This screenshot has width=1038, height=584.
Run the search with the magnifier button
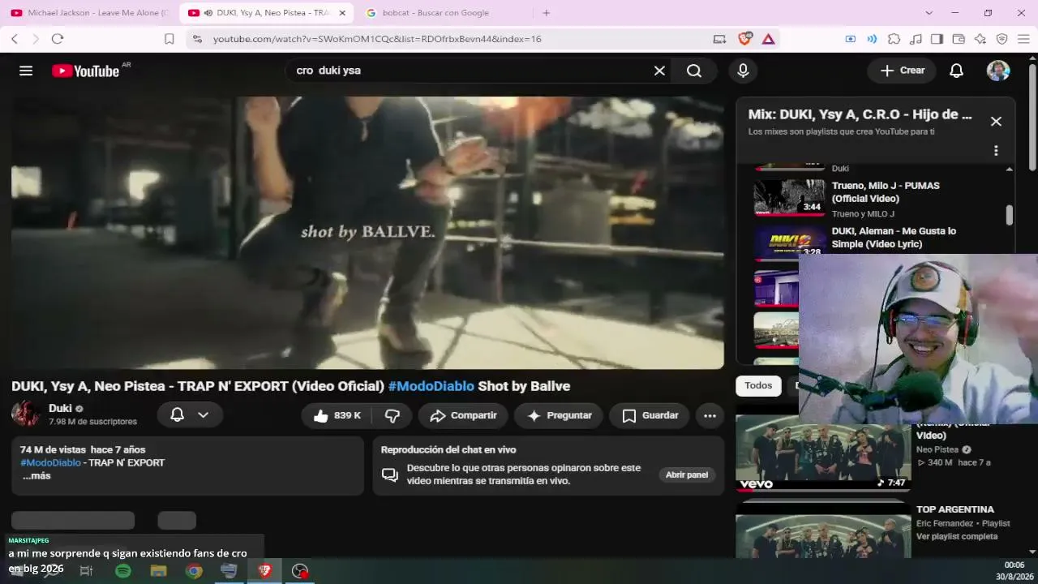click(694, 71)
